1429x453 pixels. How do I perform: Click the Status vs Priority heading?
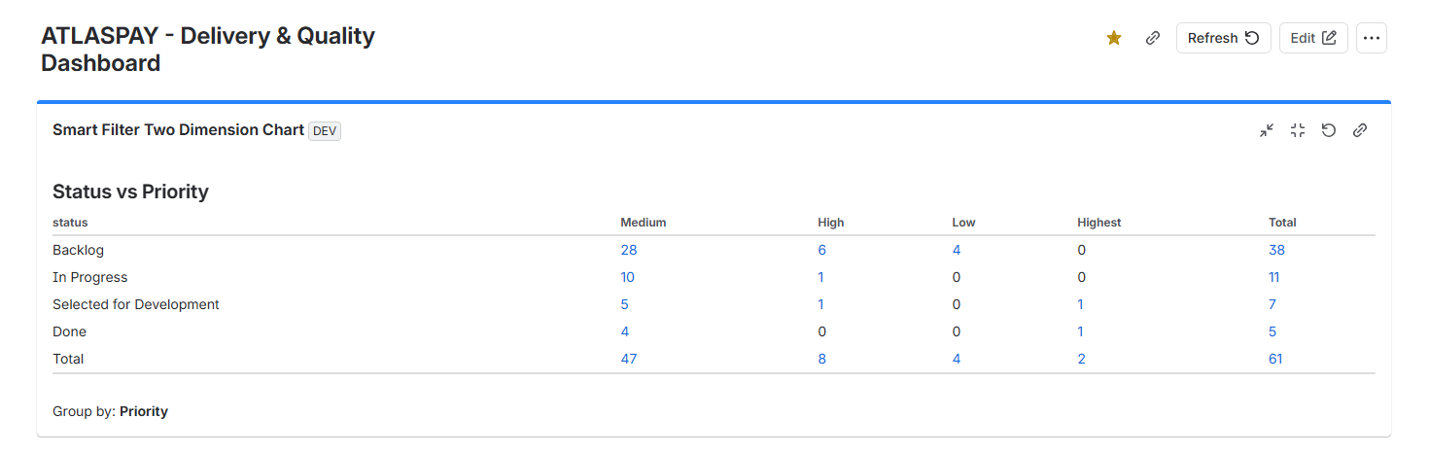[130, 192]
